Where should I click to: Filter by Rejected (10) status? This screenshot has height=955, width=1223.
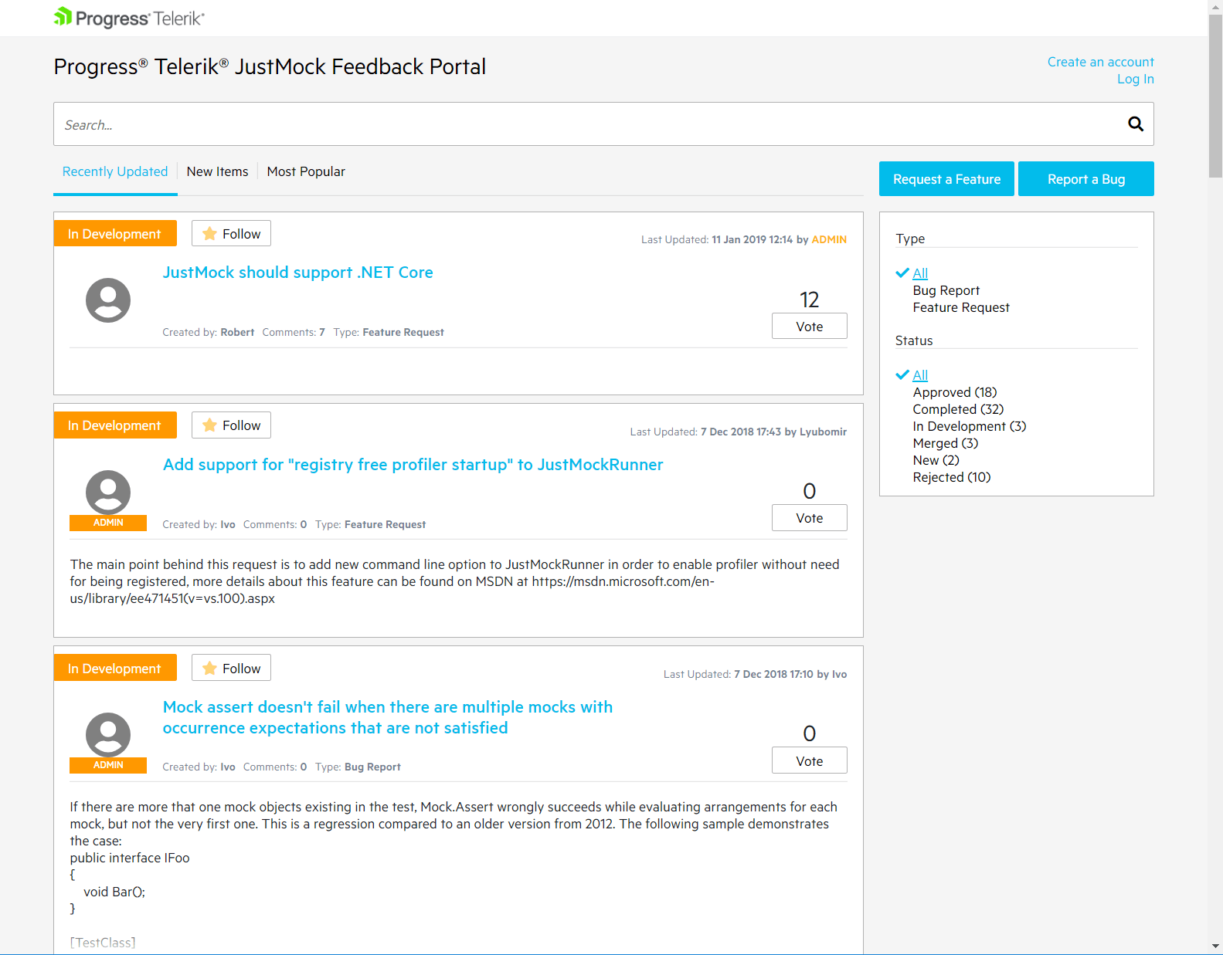[951, 477]
